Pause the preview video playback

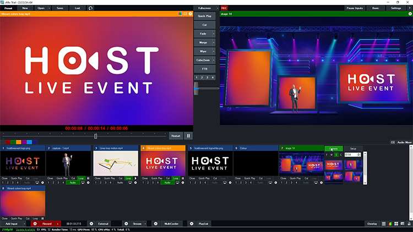click(x=189, y=135)
